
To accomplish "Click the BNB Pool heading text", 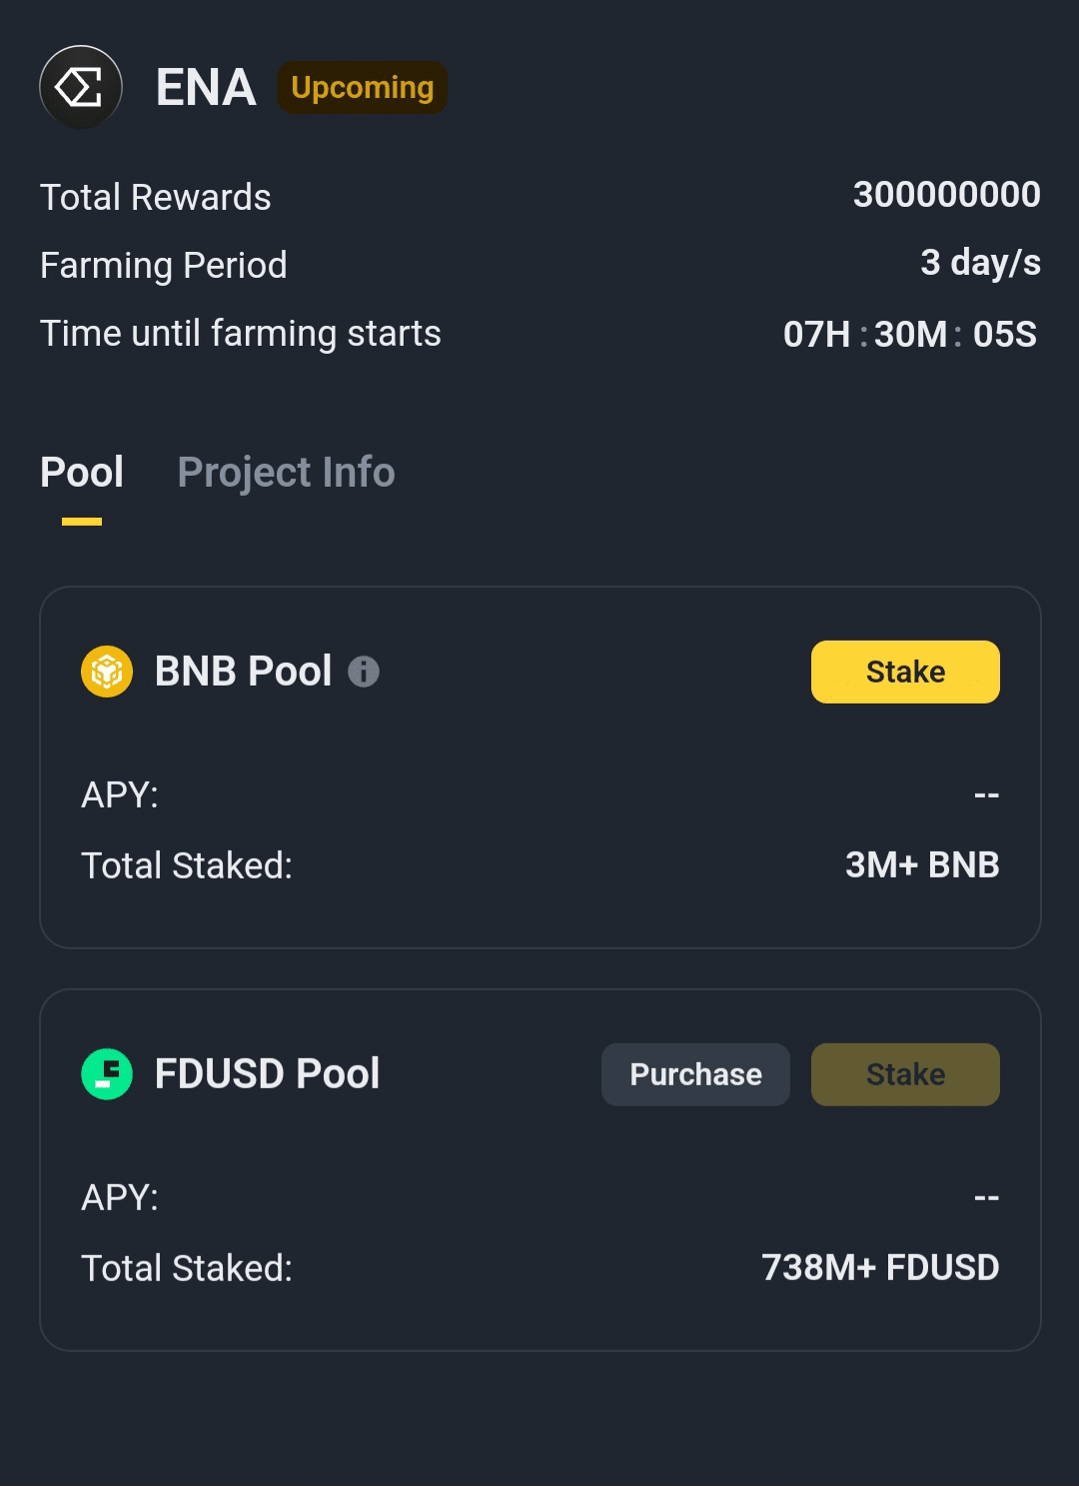I will point(243,672).
